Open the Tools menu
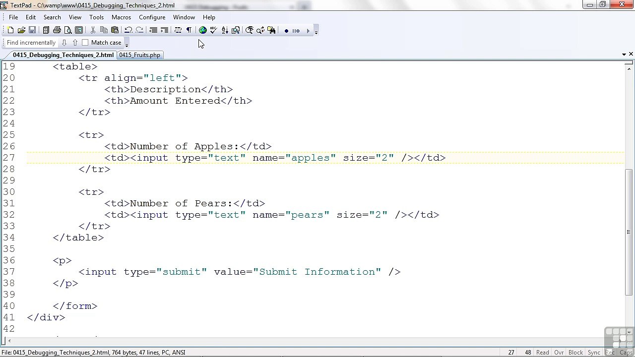 click(96, 17)
